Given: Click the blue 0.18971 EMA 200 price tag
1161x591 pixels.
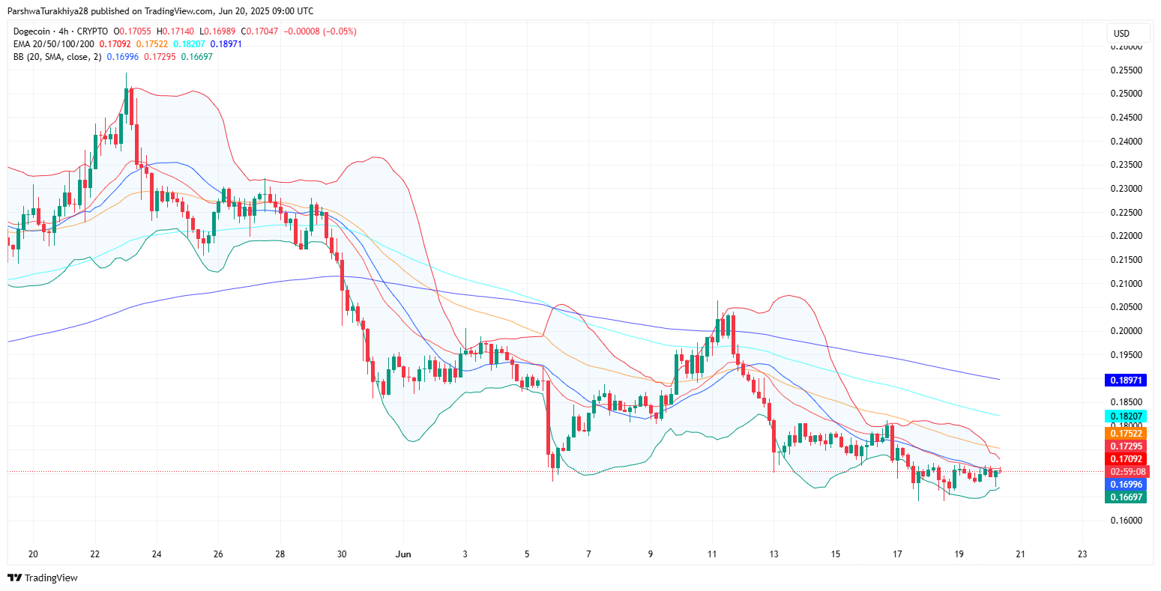Looking at the screenshot, I should click(x=1126, y=381).
